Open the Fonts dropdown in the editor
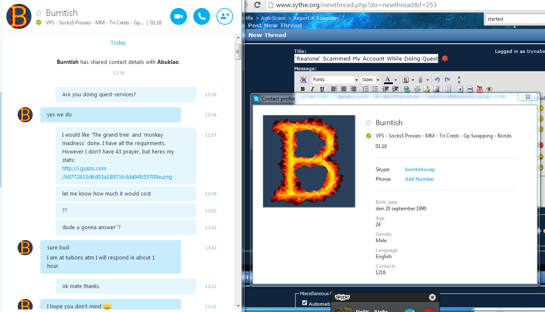 [x=335, y=79]
